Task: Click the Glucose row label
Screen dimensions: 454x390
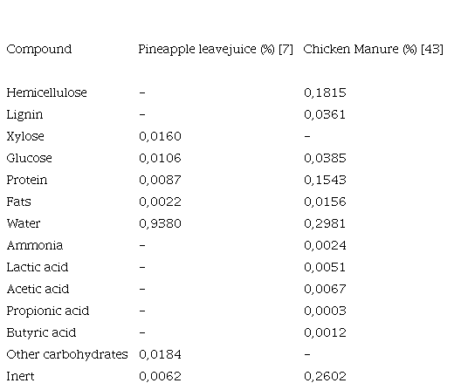Action: (x=29, y=158)
